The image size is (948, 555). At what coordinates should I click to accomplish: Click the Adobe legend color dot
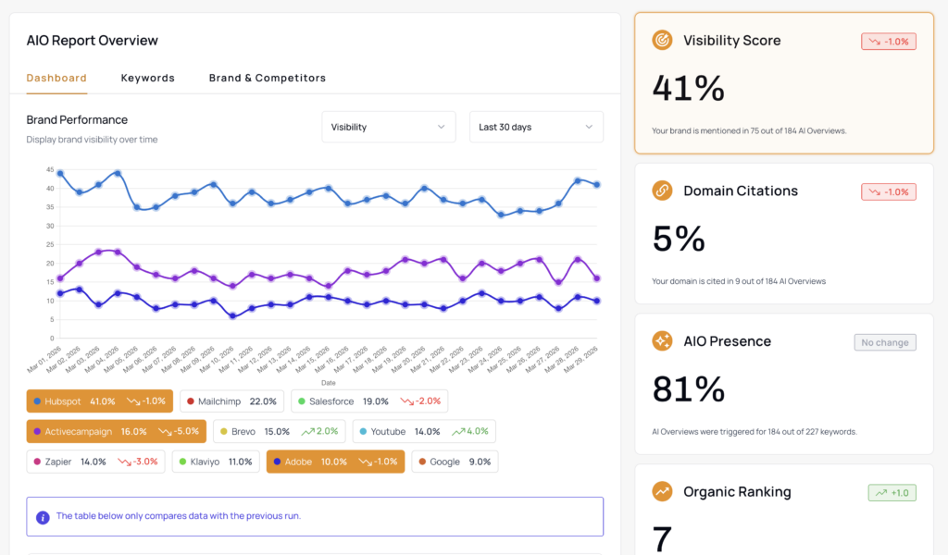277,462
